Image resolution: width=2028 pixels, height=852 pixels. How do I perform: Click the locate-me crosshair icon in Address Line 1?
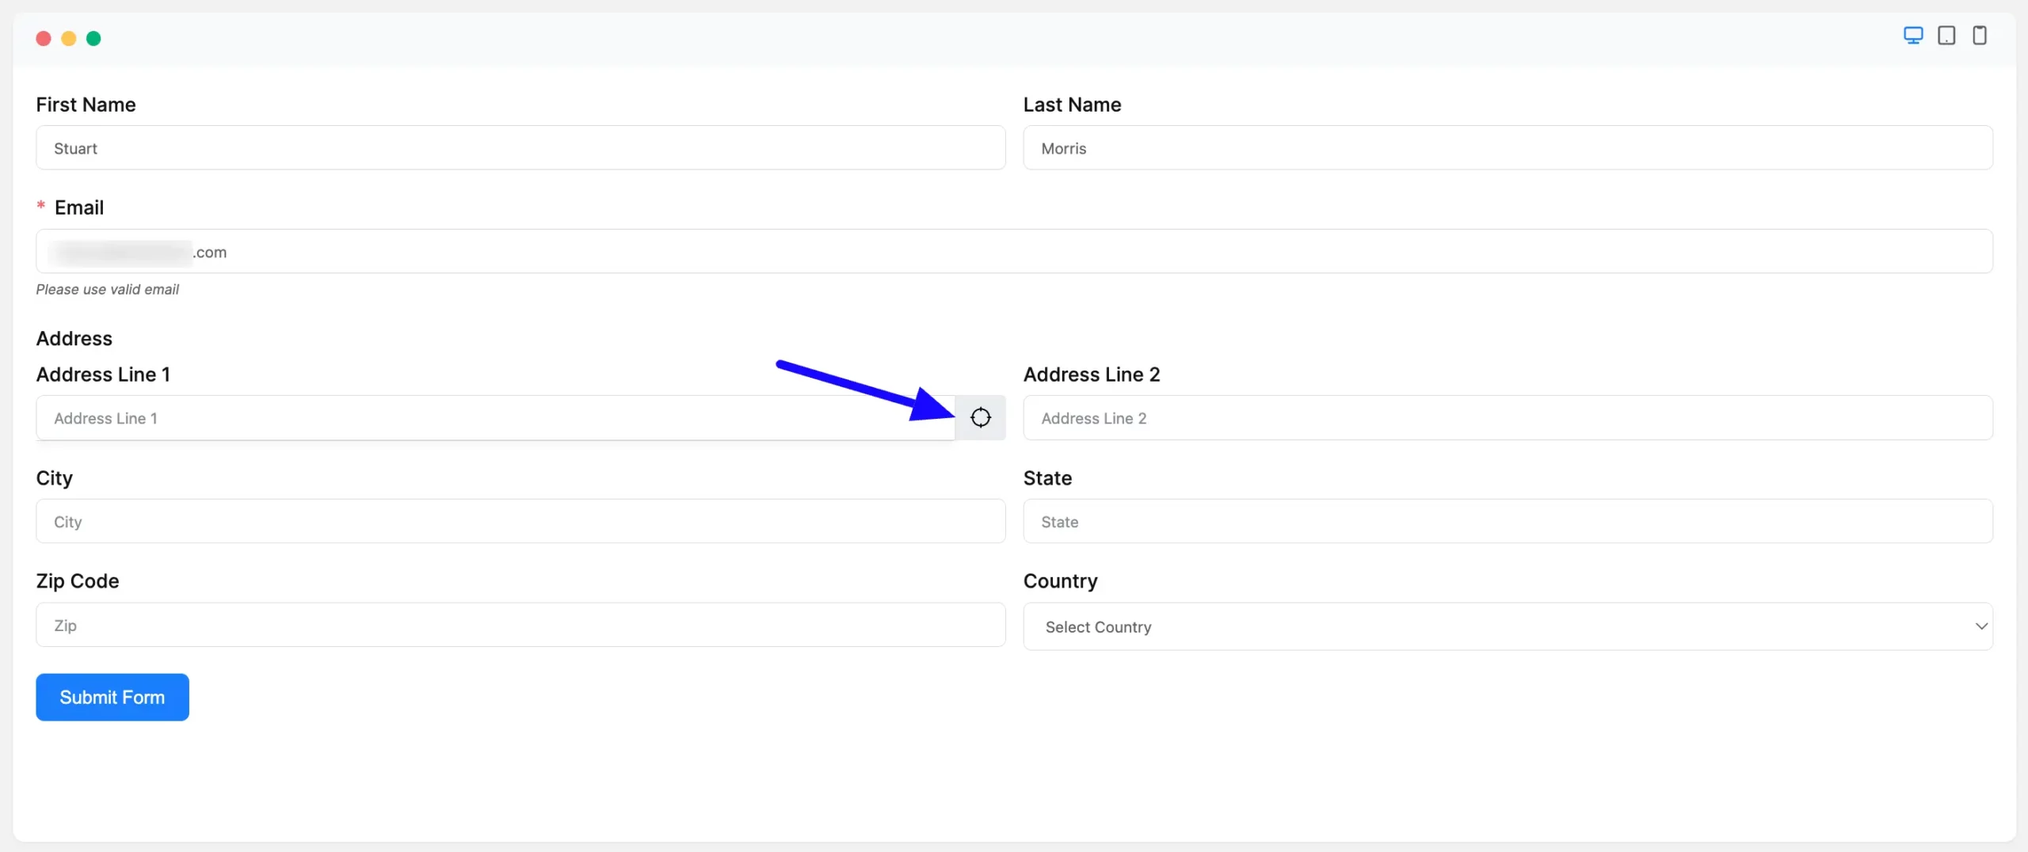point(980,417)
